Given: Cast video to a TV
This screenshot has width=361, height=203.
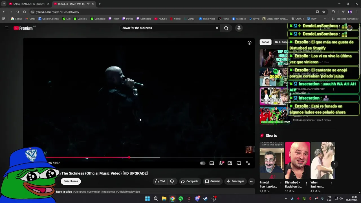Looking at the screenshot, I should [x=239, y=163].
